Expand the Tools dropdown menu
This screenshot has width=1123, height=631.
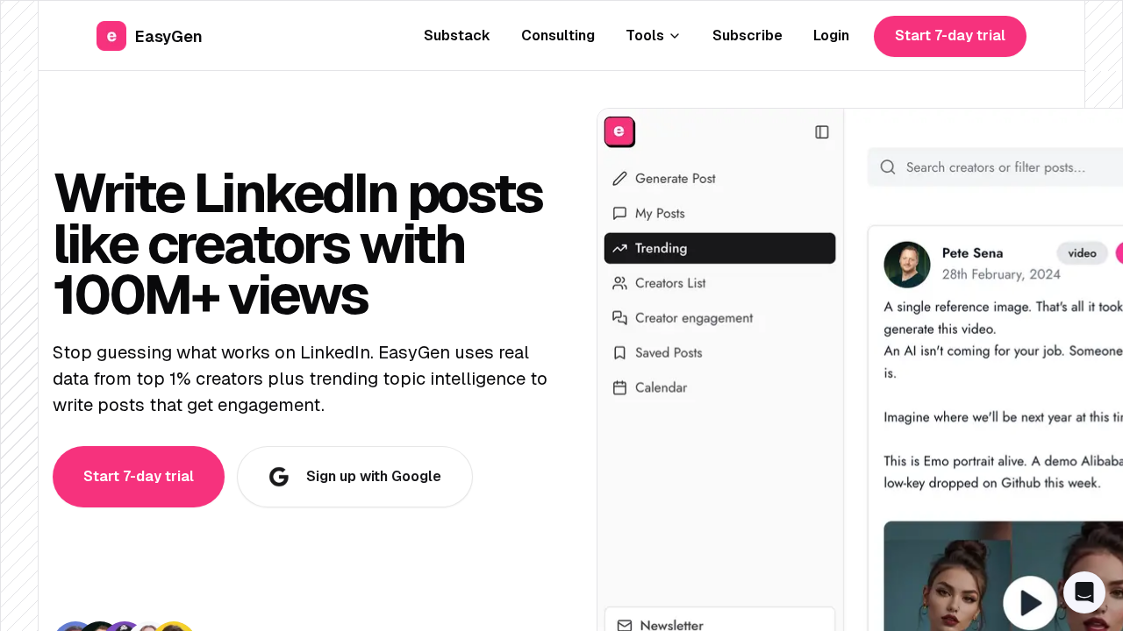pyautogui.click(x=653, y=36)
